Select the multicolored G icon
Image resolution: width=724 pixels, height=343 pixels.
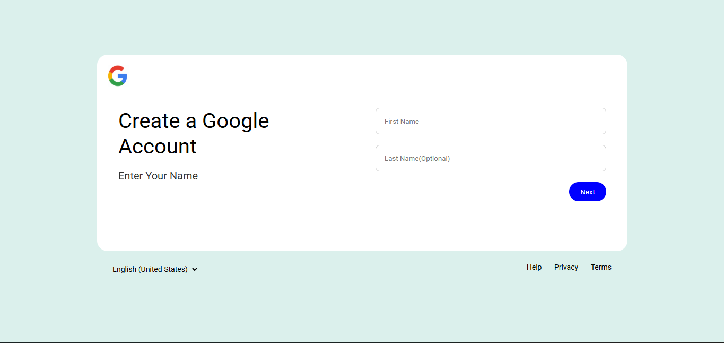(x=118, y=76)
